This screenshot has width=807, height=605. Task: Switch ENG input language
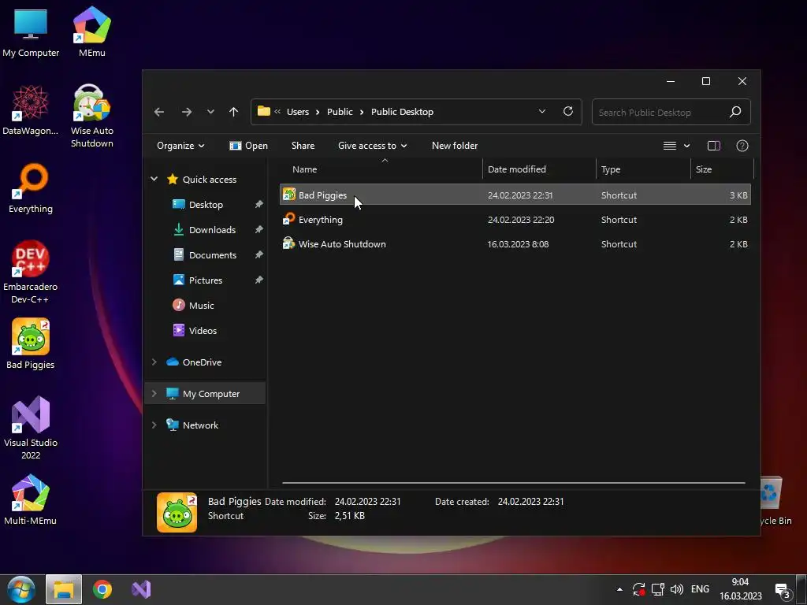tap(700, 589)
